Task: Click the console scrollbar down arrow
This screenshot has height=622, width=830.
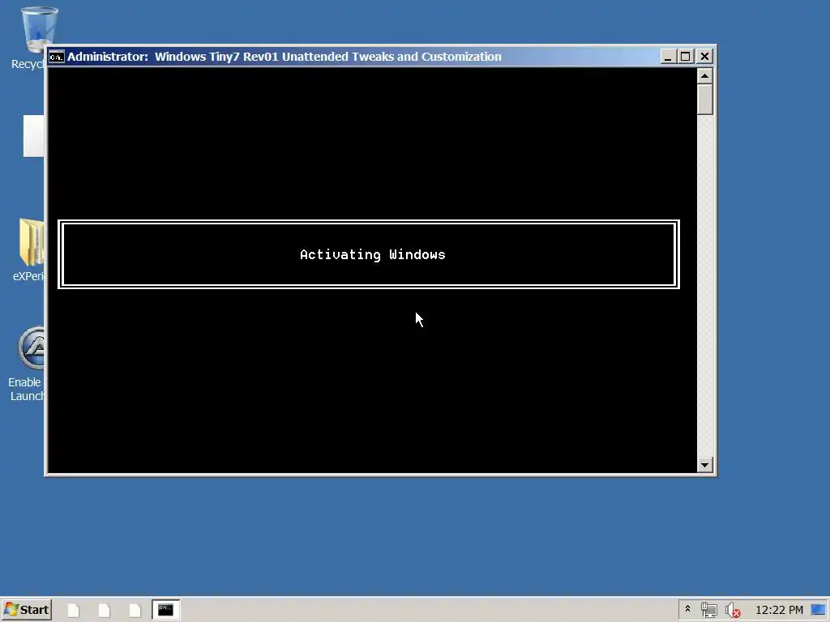Action: [x=704, y=466]
